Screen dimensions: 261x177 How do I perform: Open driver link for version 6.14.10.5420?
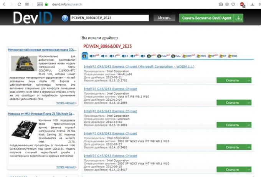111,133
